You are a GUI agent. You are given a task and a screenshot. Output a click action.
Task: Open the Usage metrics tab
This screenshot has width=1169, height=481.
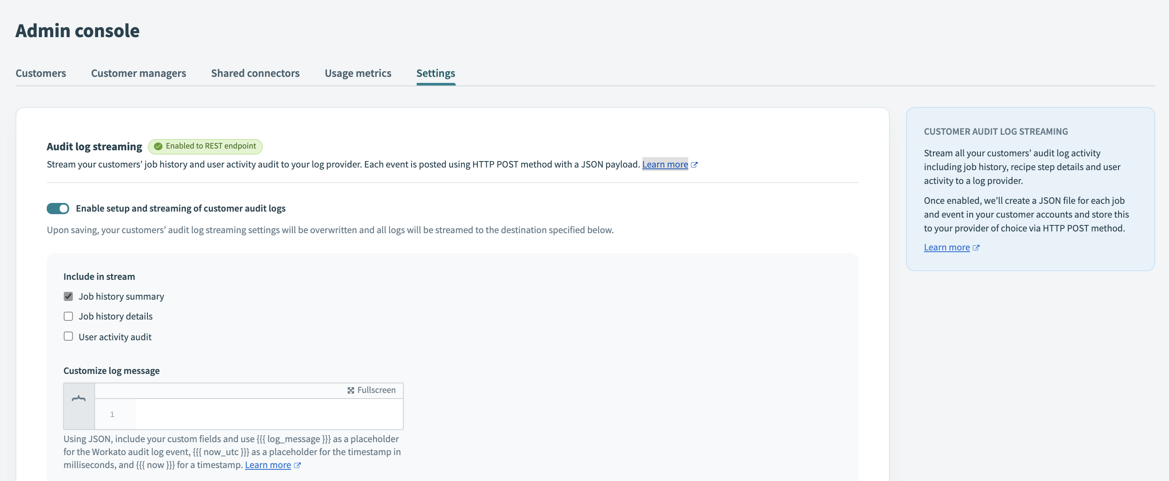(x=358, y=73)
